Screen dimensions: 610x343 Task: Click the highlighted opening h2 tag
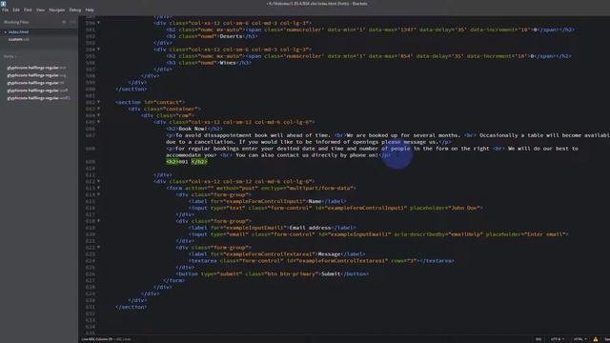[x=172, y=162]
